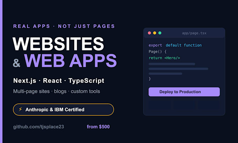Click the closing brace in code window
This screenshot has width=238, height=143.
point(150,79)
